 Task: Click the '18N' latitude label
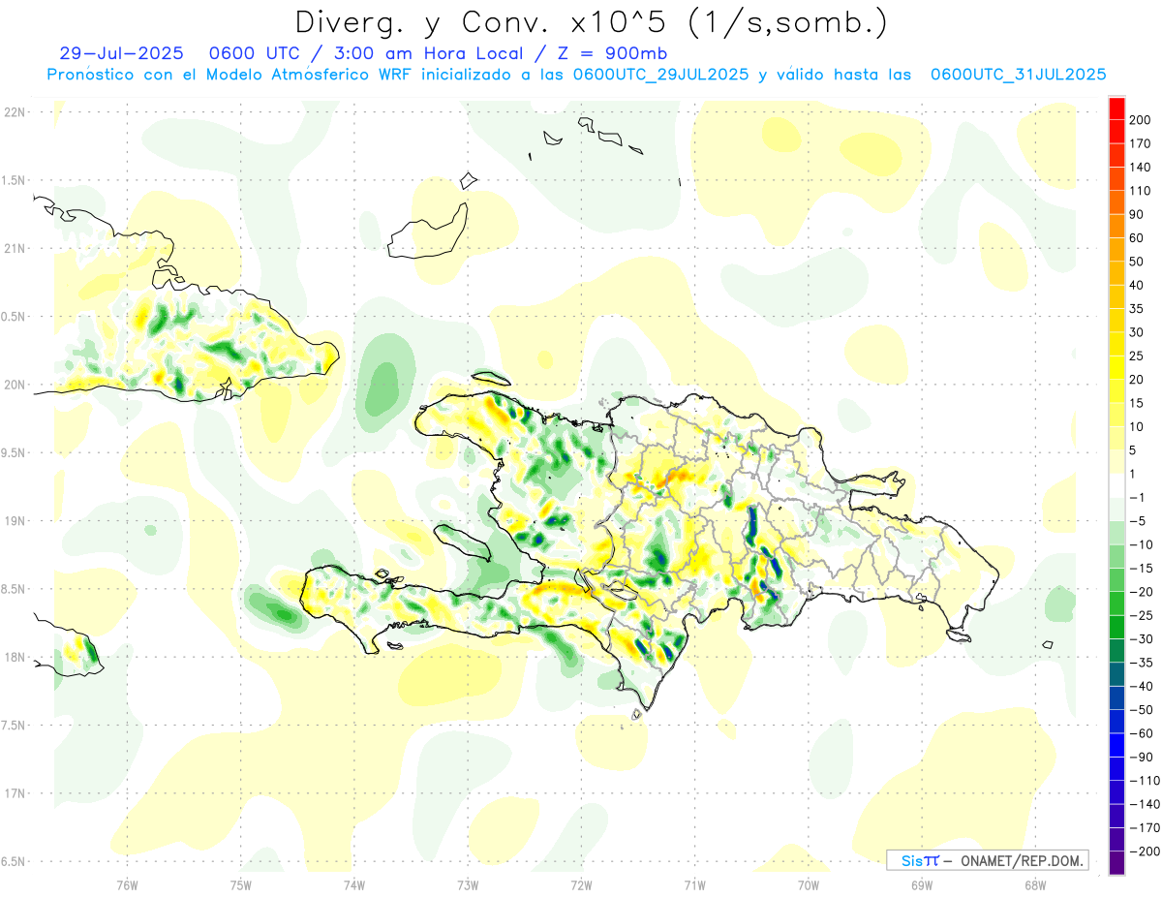(x=14, y=658)
